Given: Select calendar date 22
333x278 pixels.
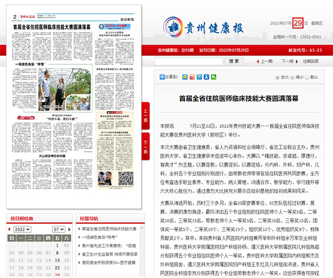Looking at the screenshot, I should pos(58,268).
